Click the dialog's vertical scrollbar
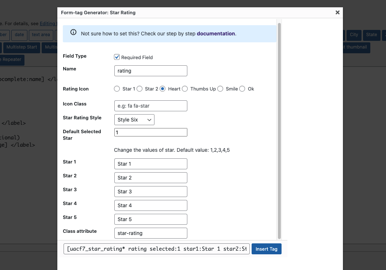 [x=279, y=128]
